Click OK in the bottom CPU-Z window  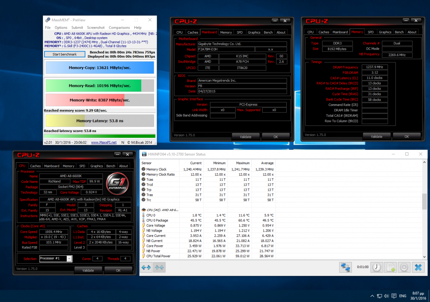point(118,271)
